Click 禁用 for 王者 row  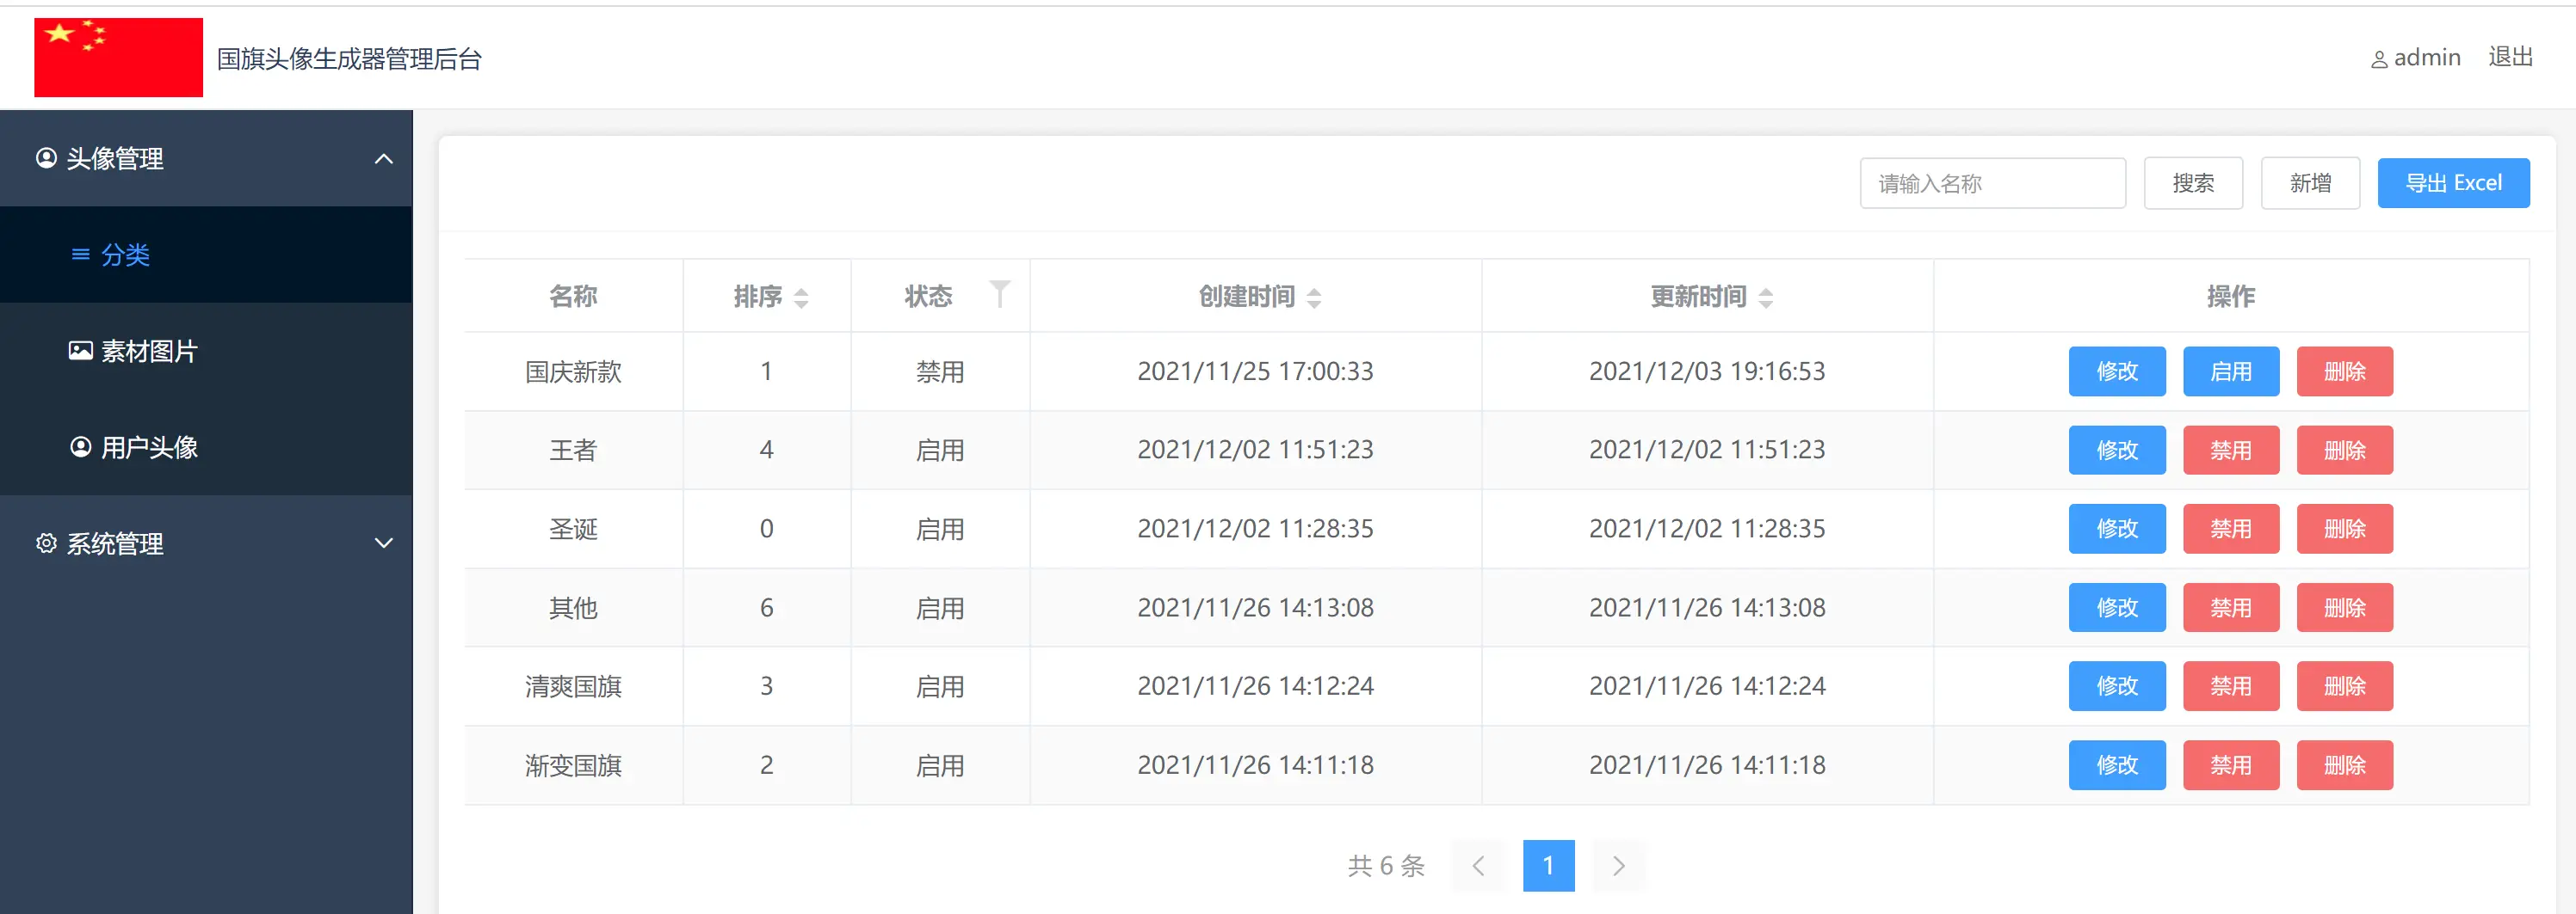tap(2231, 451)
